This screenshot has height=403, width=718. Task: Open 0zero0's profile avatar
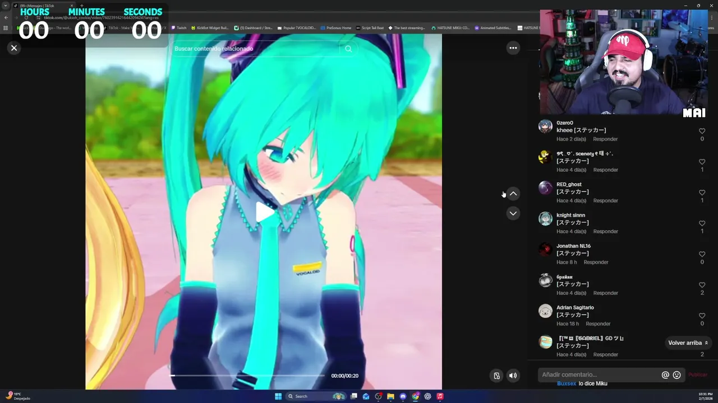pos(545,126)
